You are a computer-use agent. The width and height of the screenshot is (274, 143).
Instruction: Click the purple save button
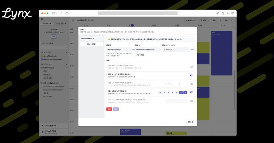click(x=116, y=109)
